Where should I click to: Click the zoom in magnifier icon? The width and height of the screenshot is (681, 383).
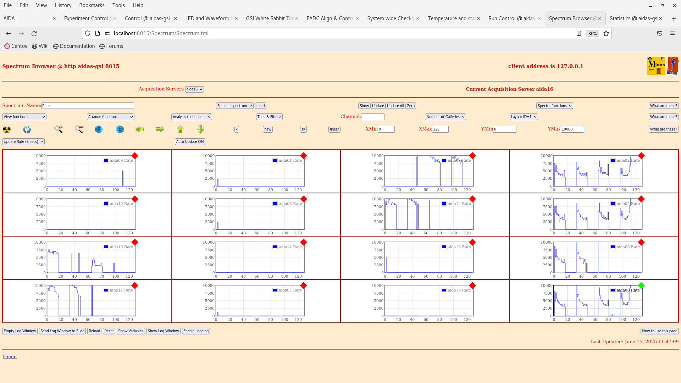tap(59, 129)
